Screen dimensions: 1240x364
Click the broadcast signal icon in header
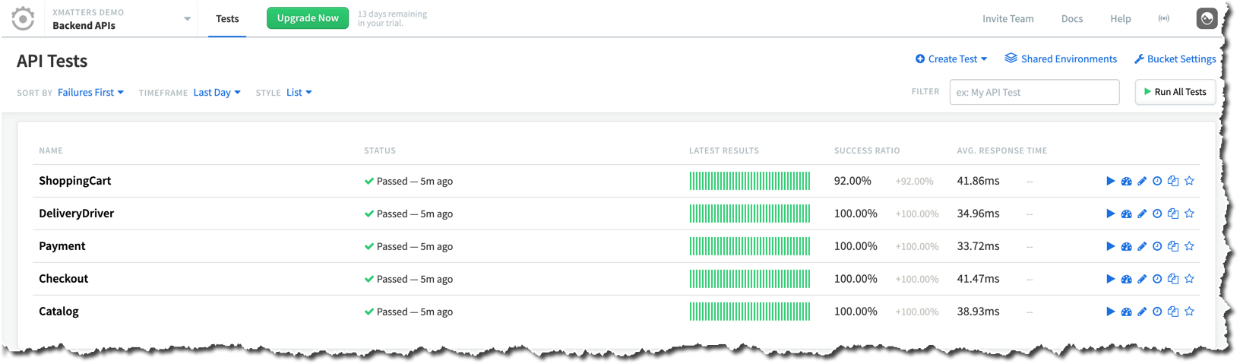tap(1163, 18)
